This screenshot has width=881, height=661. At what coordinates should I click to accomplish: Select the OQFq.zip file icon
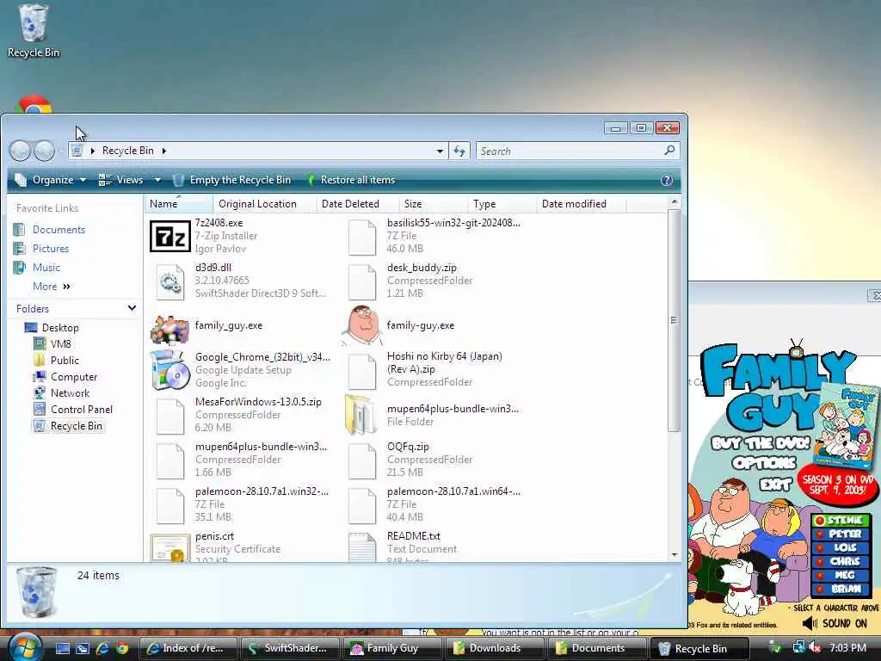362,461
